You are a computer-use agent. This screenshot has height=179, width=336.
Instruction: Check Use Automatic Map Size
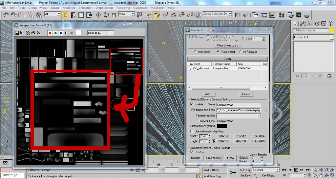(192, 131)
